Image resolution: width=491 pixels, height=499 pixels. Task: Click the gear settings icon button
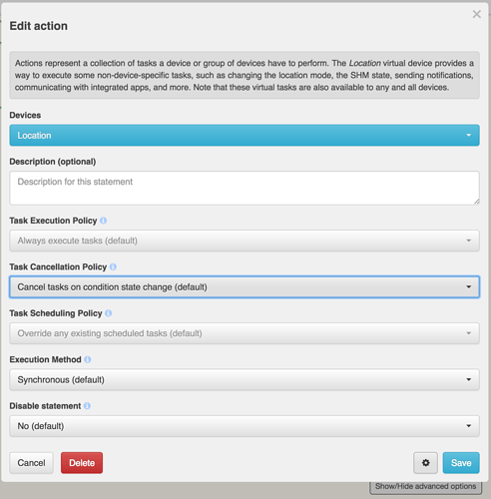425,463
